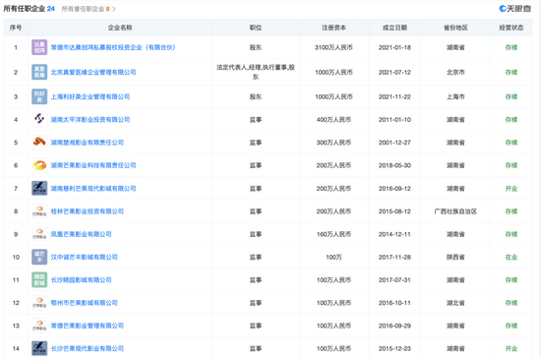Open 长沙晓园影城有限公司 link

(x=81, y=279)
